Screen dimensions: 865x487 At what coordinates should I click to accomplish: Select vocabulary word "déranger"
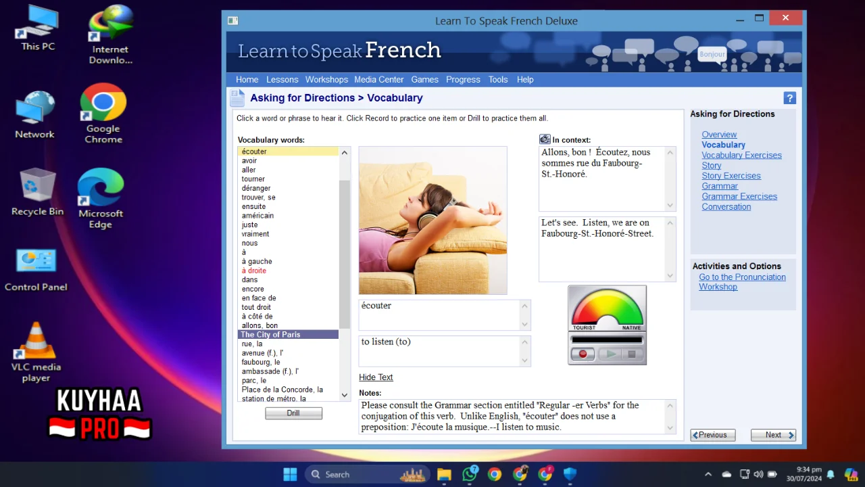(x=288, y=188)
